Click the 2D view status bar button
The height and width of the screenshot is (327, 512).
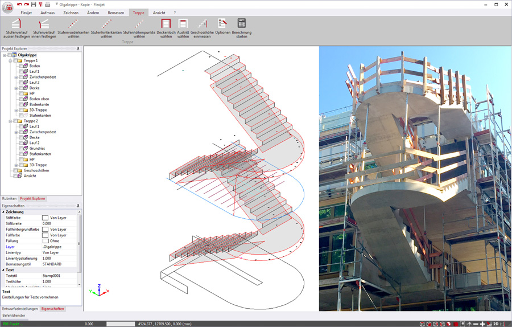[x=496, y=324]
